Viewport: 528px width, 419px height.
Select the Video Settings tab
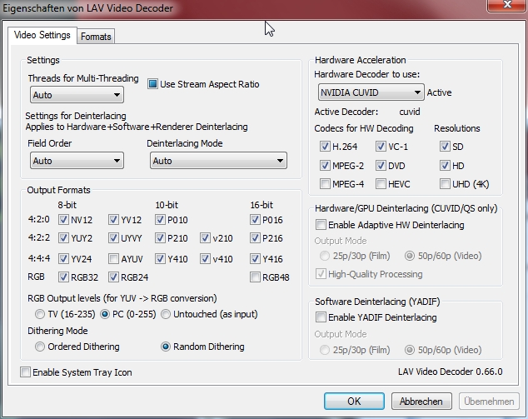pyautogui.click(x=42, y=36)
